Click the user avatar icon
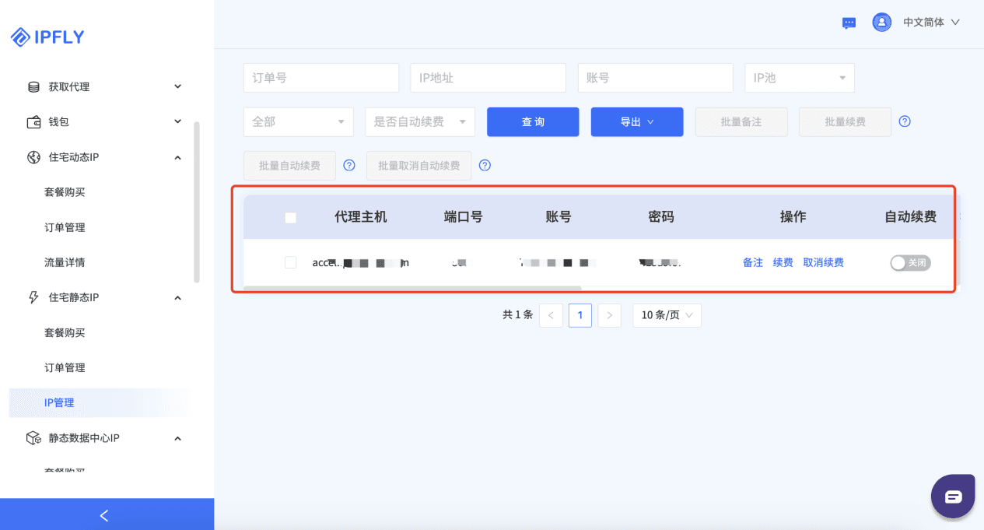984x530 pixels. click(881, 23)
